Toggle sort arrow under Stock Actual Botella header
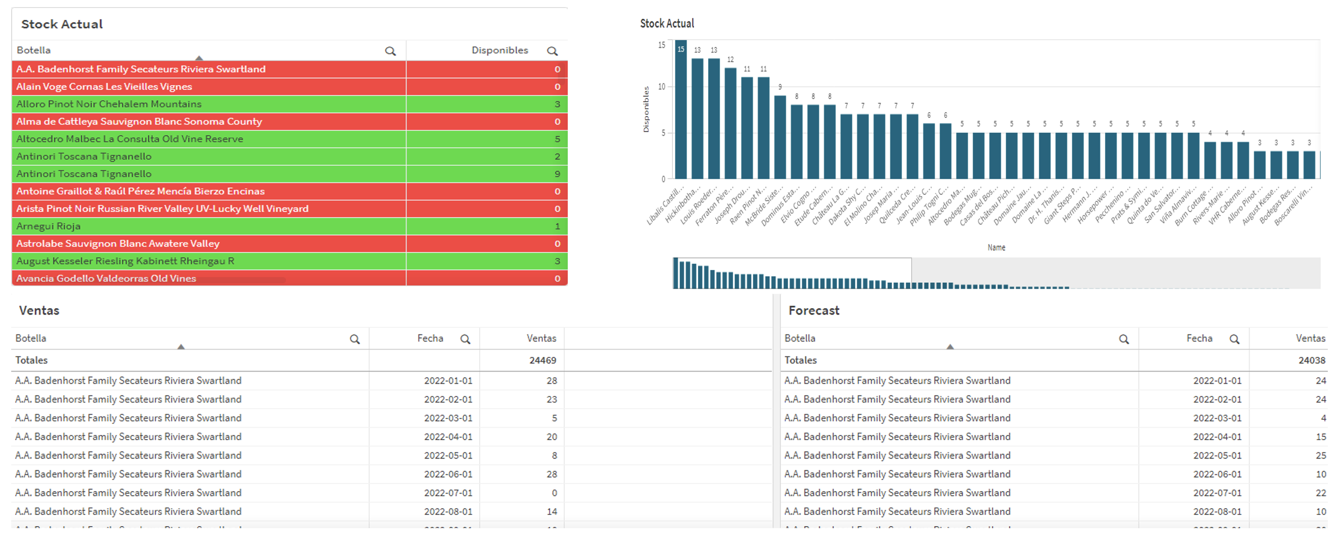The height and width of the screenshot is (548, 1338). click(199, 58)
